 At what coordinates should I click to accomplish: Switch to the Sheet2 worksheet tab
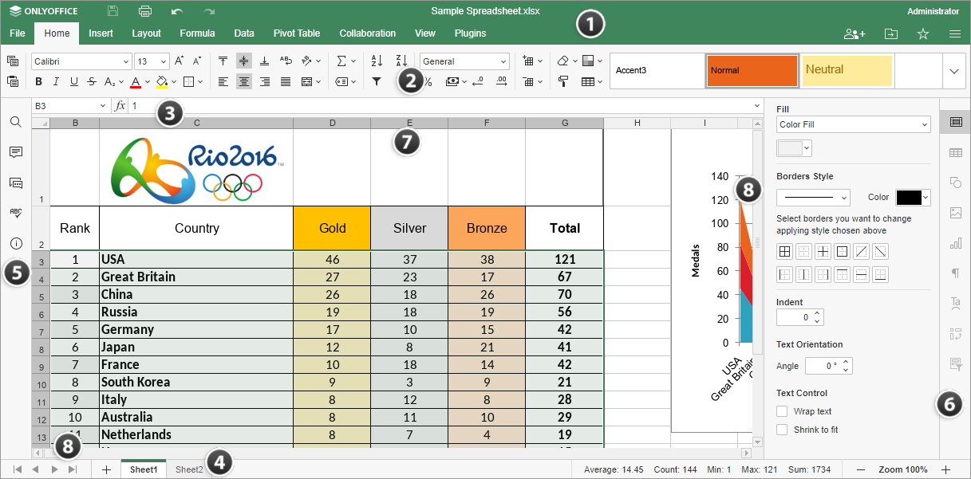tap(189, 469)
